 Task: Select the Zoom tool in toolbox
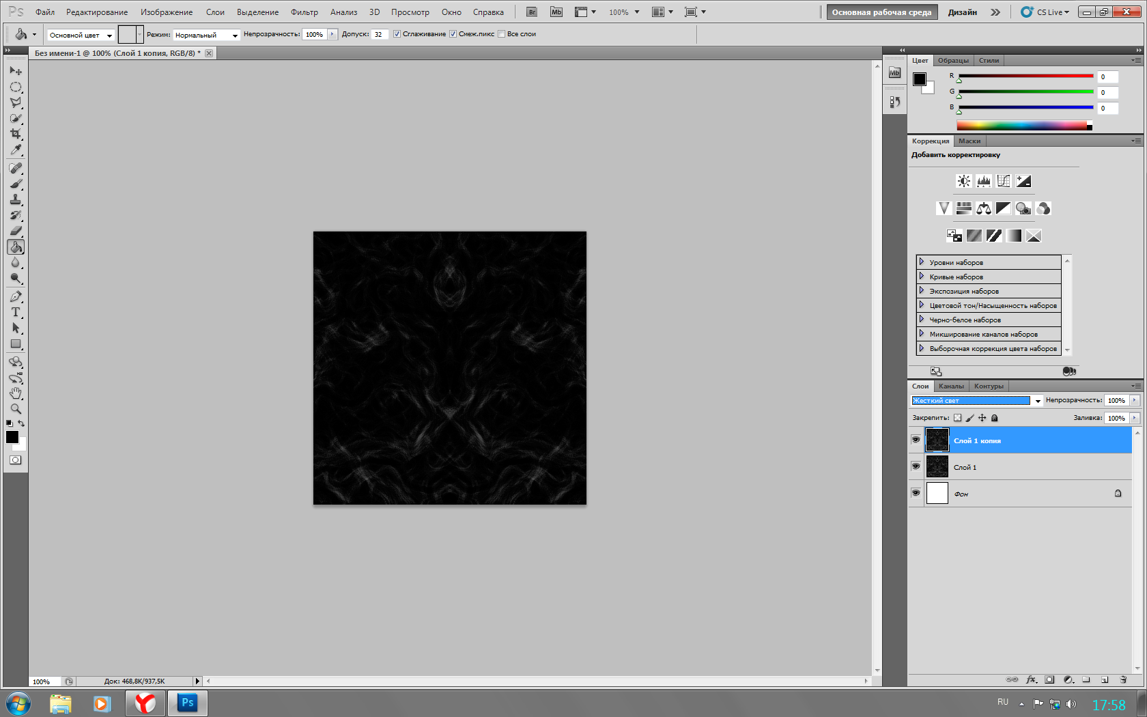click(x=16, y=409)
